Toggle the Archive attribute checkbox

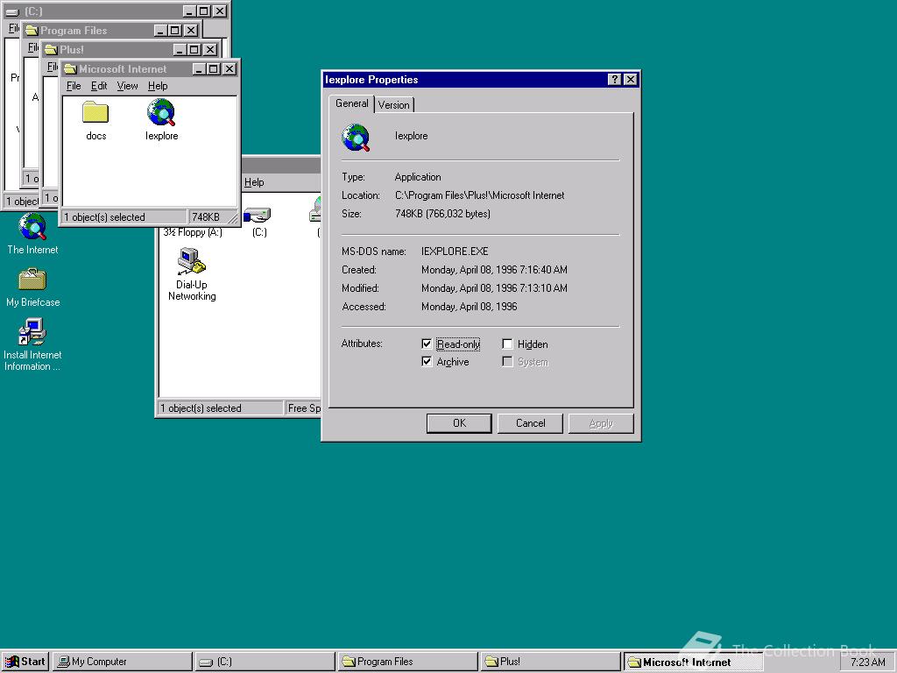(427, 361)
